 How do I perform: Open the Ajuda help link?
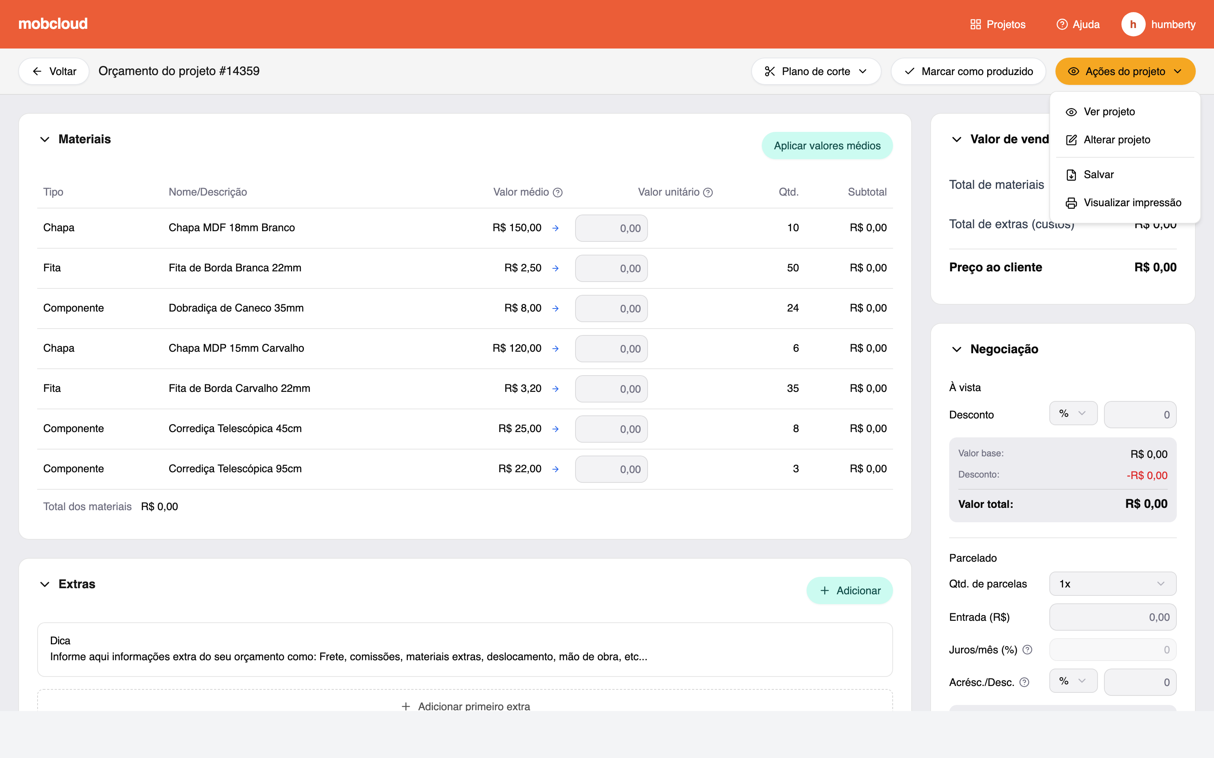(1078, 24)
